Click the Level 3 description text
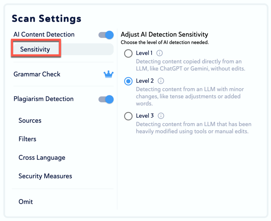Image resolution: width=271 pixels, height=221 pixels. click(193, 128)
